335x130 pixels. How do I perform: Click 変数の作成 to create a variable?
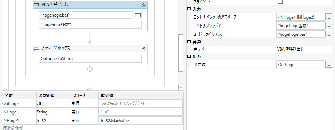(x=13, y=128)
